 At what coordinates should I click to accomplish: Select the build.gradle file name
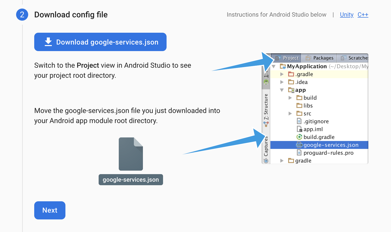coord(319,137)
